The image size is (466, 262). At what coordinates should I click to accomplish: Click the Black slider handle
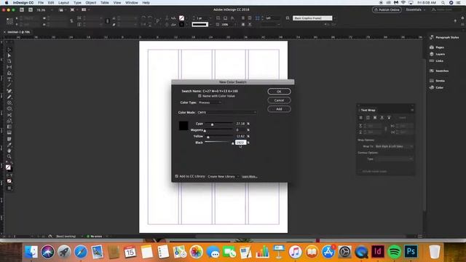click(233, 143)
